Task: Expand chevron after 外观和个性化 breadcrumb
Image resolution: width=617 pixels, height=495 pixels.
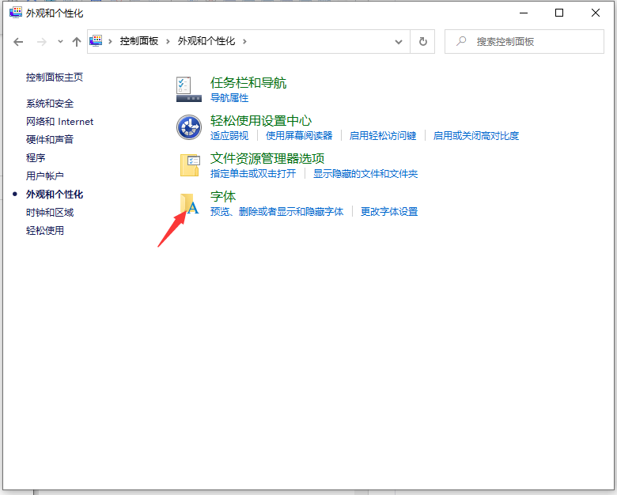Action: [x=244, y=41]
